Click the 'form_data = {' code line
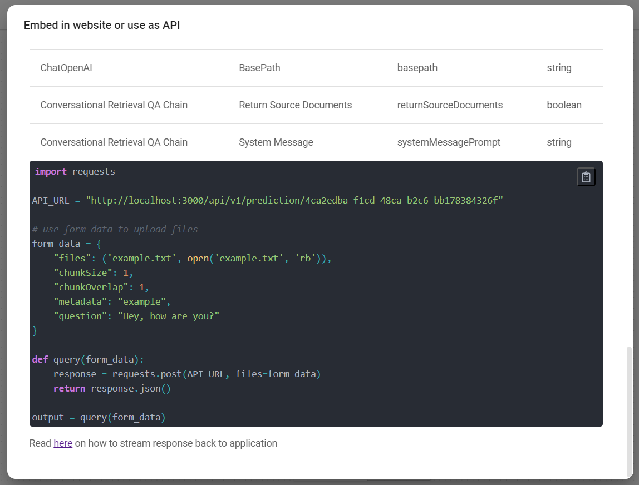The image size is (639, 485). (x=67, y=244)
